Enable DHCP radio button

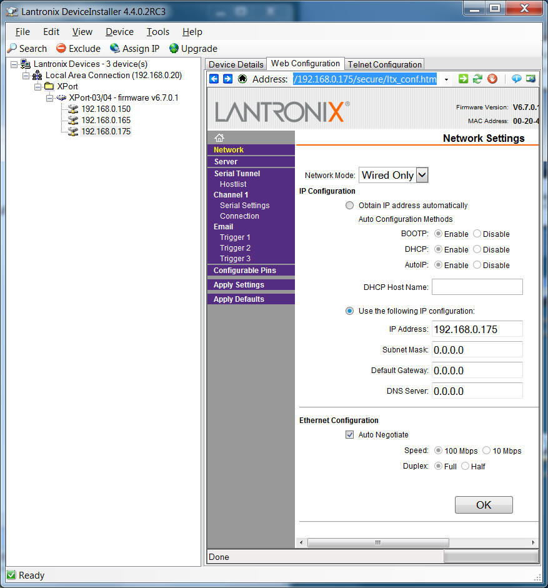point(438,249)
